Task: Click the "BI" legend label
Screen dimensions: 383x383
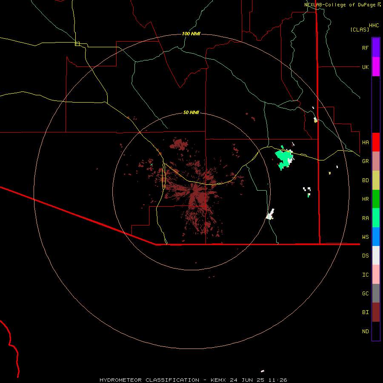Action: pyautogui.click(x=365, y=312)
